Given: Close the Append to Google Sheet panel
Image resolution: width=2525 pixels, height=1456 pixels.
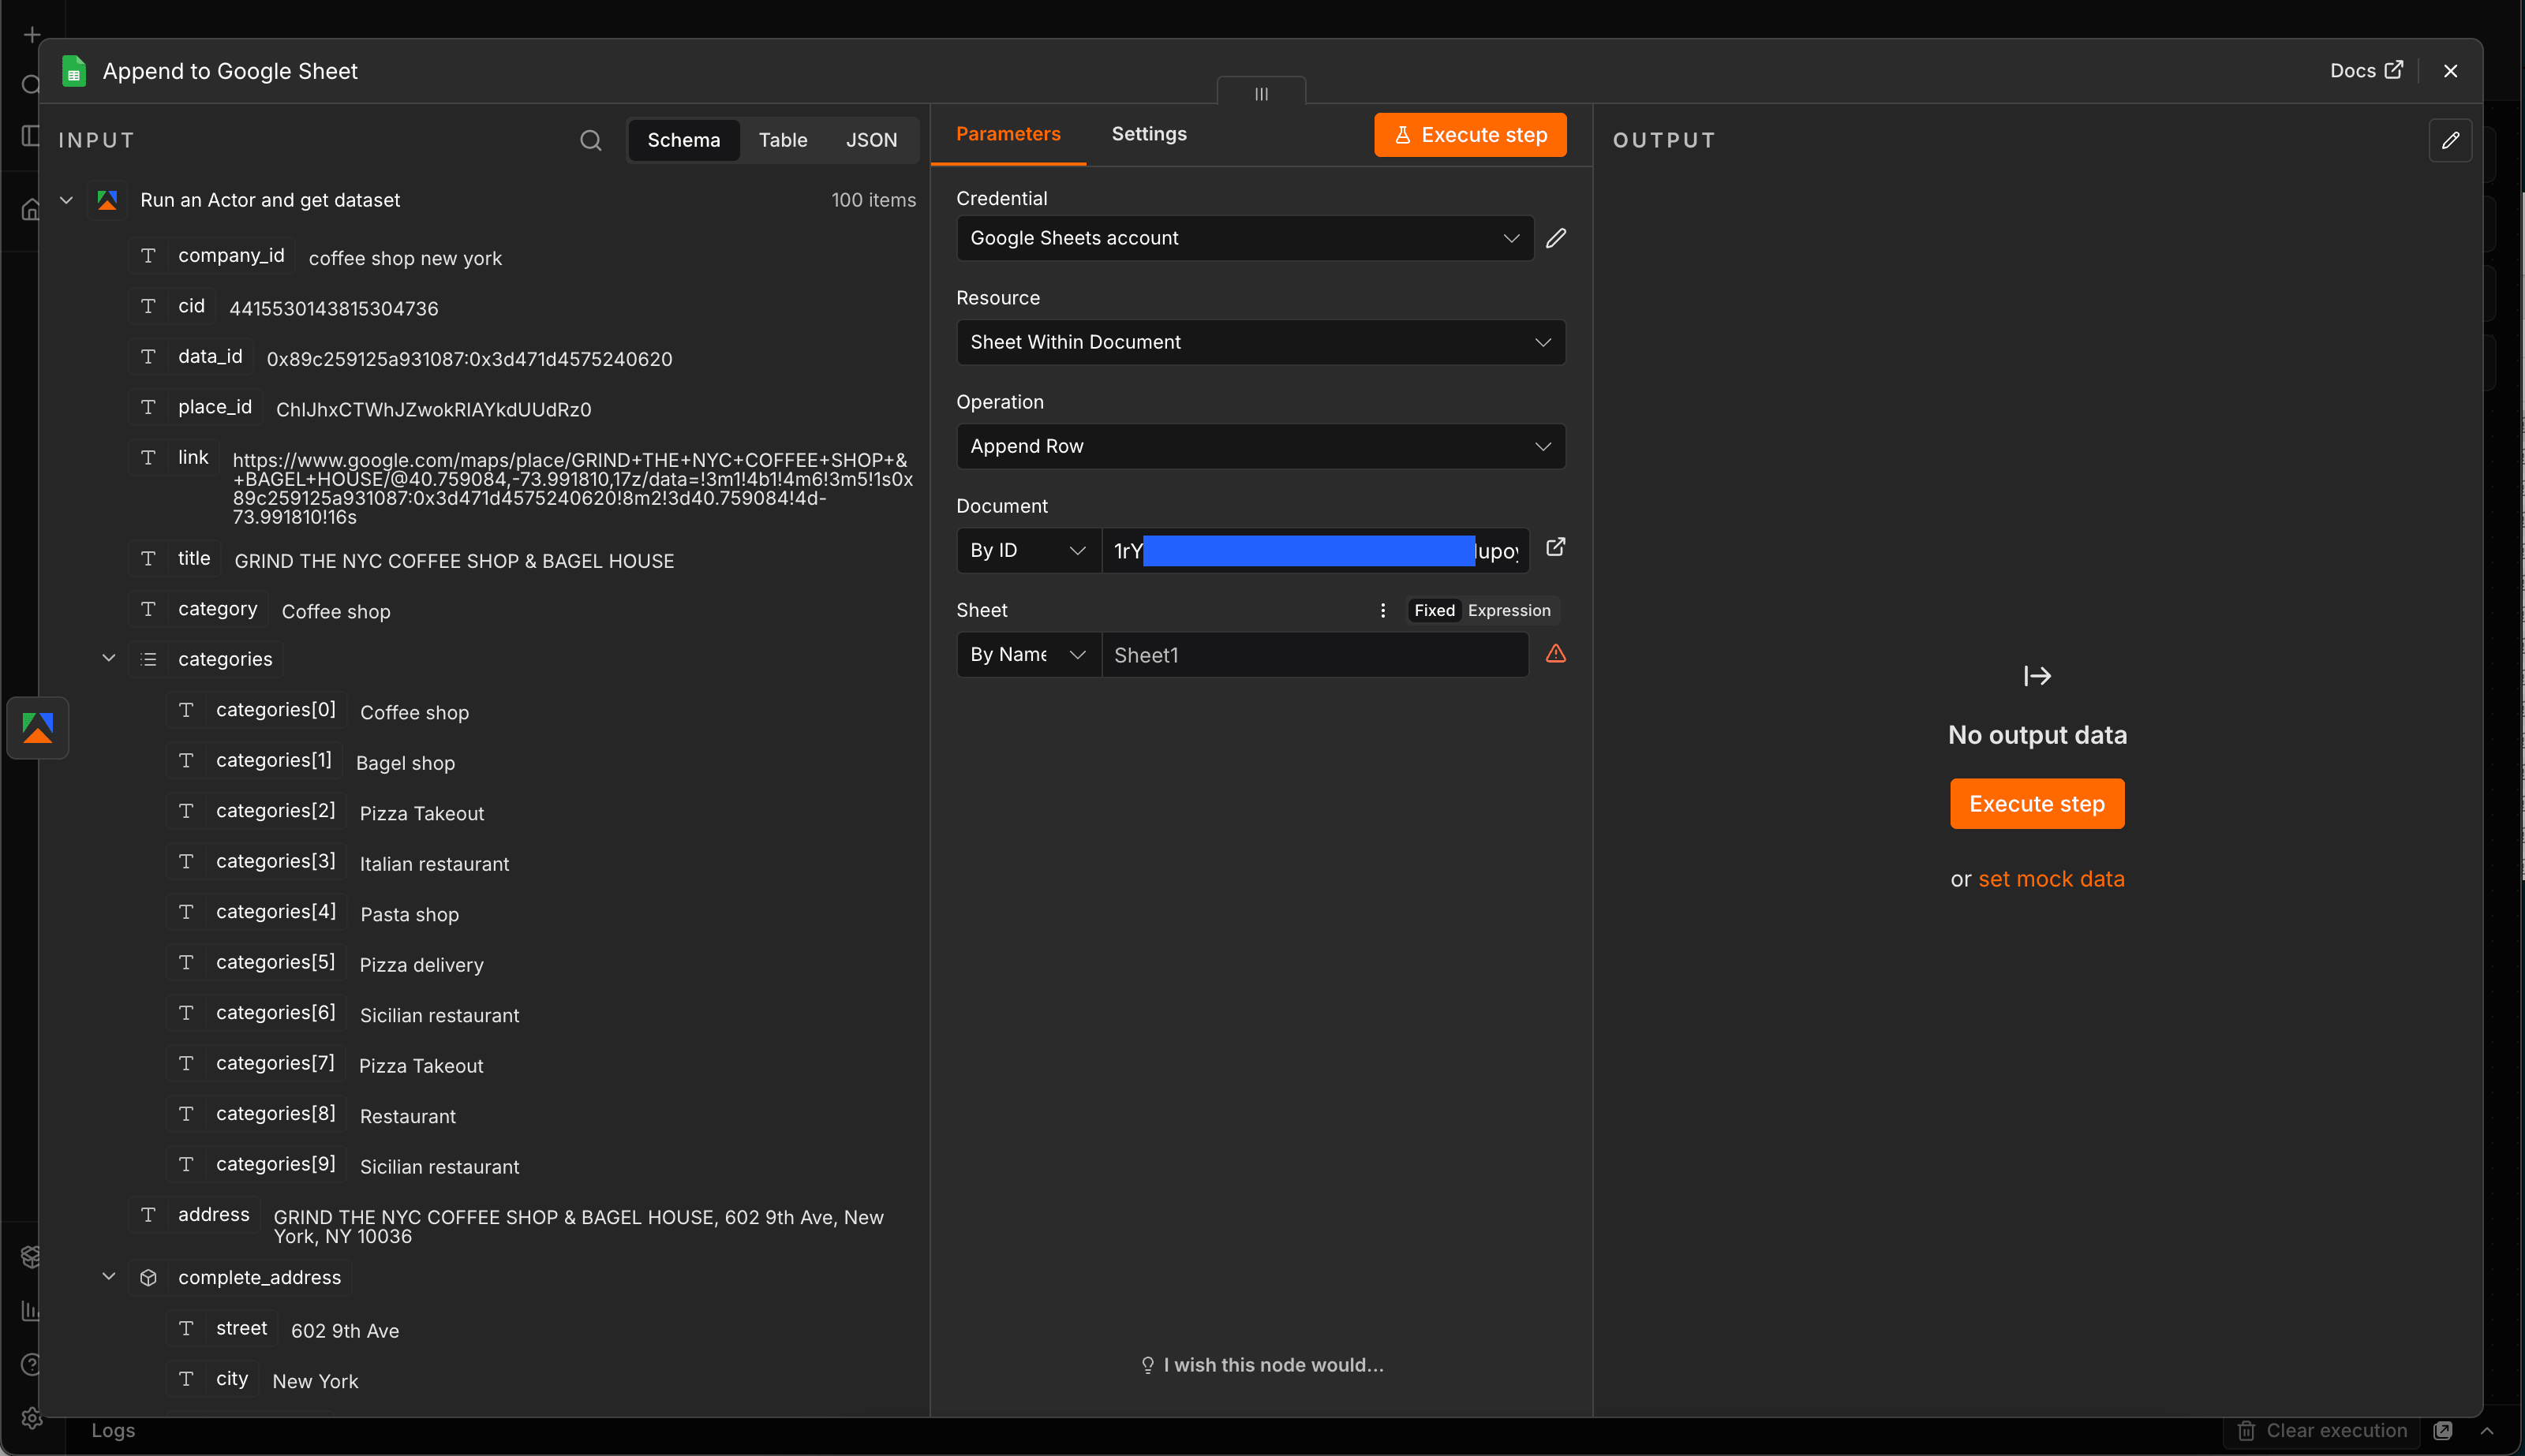Looking at the screenshot, I should (2450, 71).
